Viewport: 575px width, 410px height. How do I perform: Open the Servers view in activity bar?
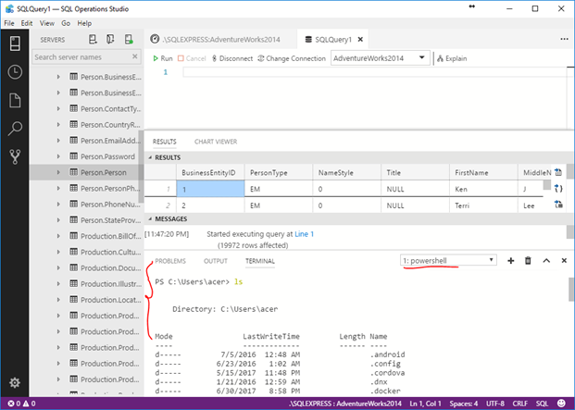[x=15, y=43]
